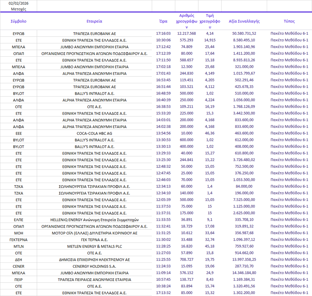Select the METLEN ENERGY & METALS PLC cell
The image size is (312, 296).
pos(94,247)
